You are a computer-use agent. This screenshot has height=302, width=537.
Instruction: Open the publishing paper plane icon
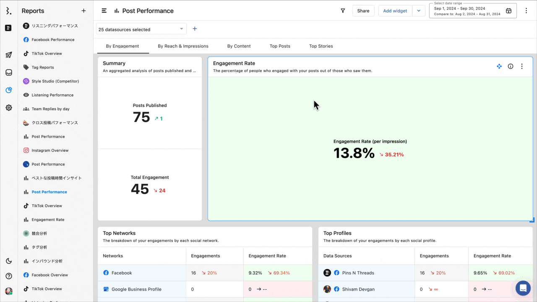pos(9,55)
